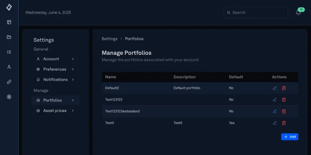The height and width of the screenshot is (155, 311).
Task: Click the app logo in sidebar
Action: pyautogui.click(x=9, y=7)
